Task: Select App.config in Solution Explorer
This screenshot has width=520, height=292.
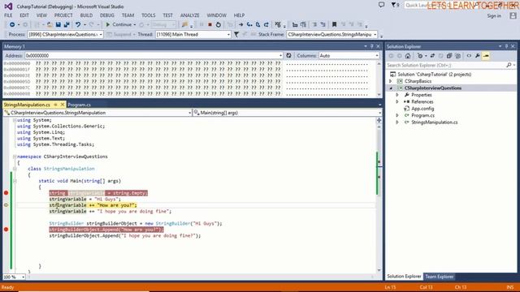Action: pos(422,109)
